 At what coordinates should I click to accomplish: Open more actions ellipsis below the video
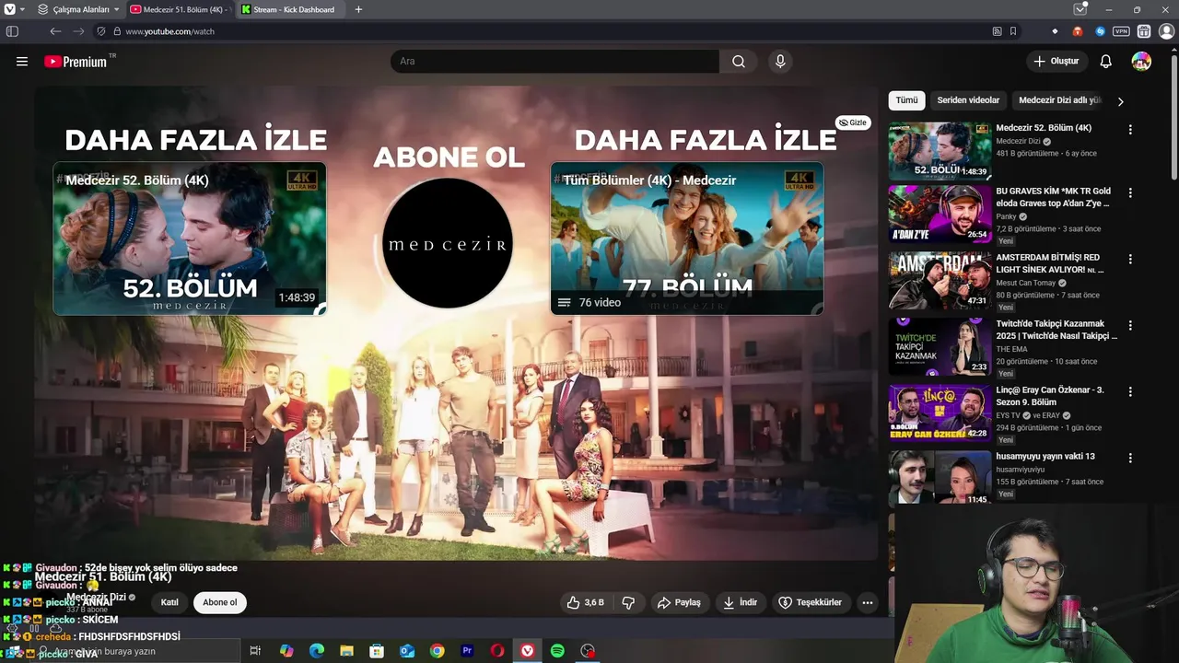click(x=867, y=602)
